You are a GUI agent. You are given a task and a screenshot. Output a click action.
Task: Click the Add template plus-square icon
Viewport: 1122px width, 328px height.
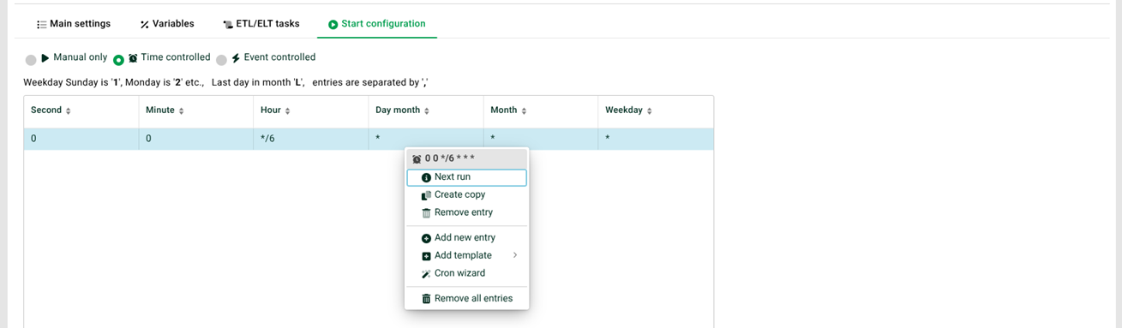coord(426,256)
